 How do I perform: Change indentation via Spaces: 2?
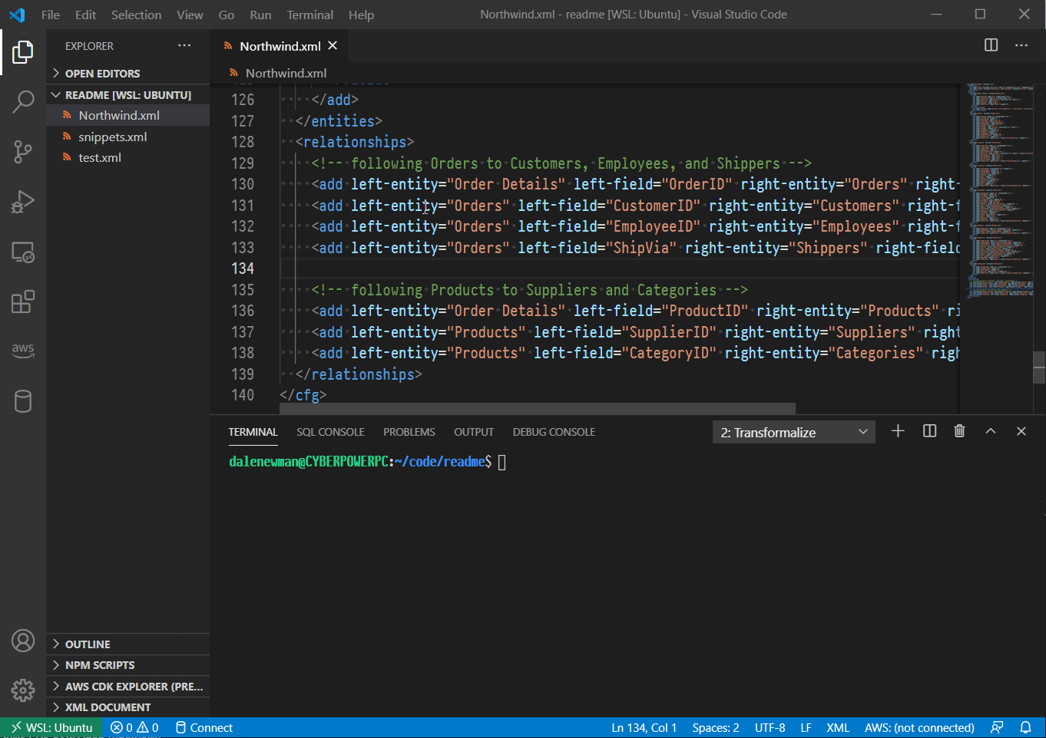716,727
